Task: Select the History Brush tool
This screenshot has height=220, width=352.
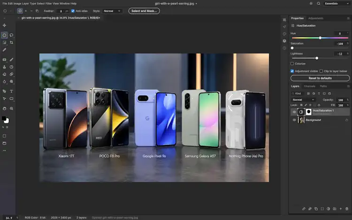Action: click(x=11, y=67)
